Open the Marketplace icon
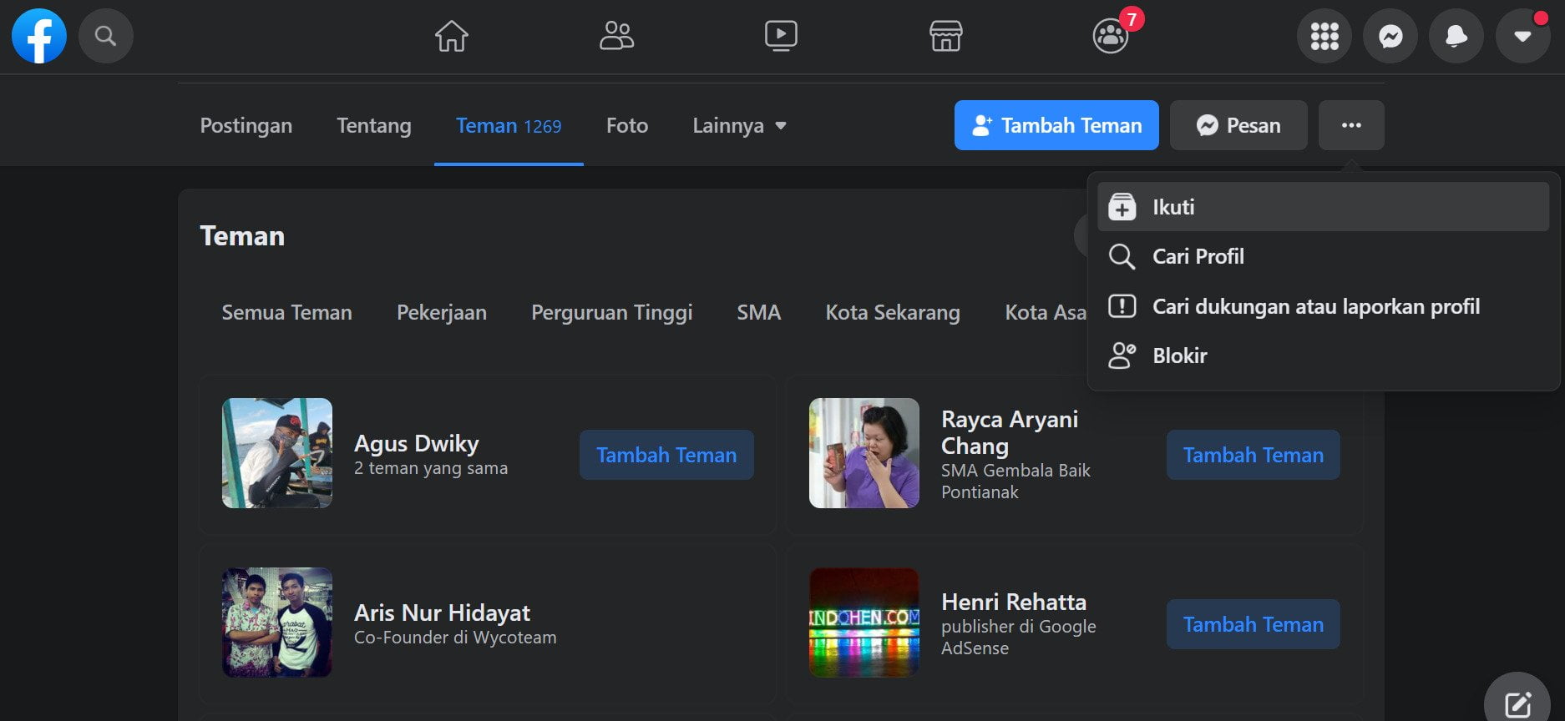 pos(945,36)
